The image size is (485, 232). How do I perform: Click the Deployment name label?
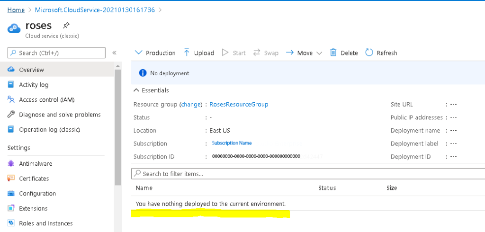point(415,131)
